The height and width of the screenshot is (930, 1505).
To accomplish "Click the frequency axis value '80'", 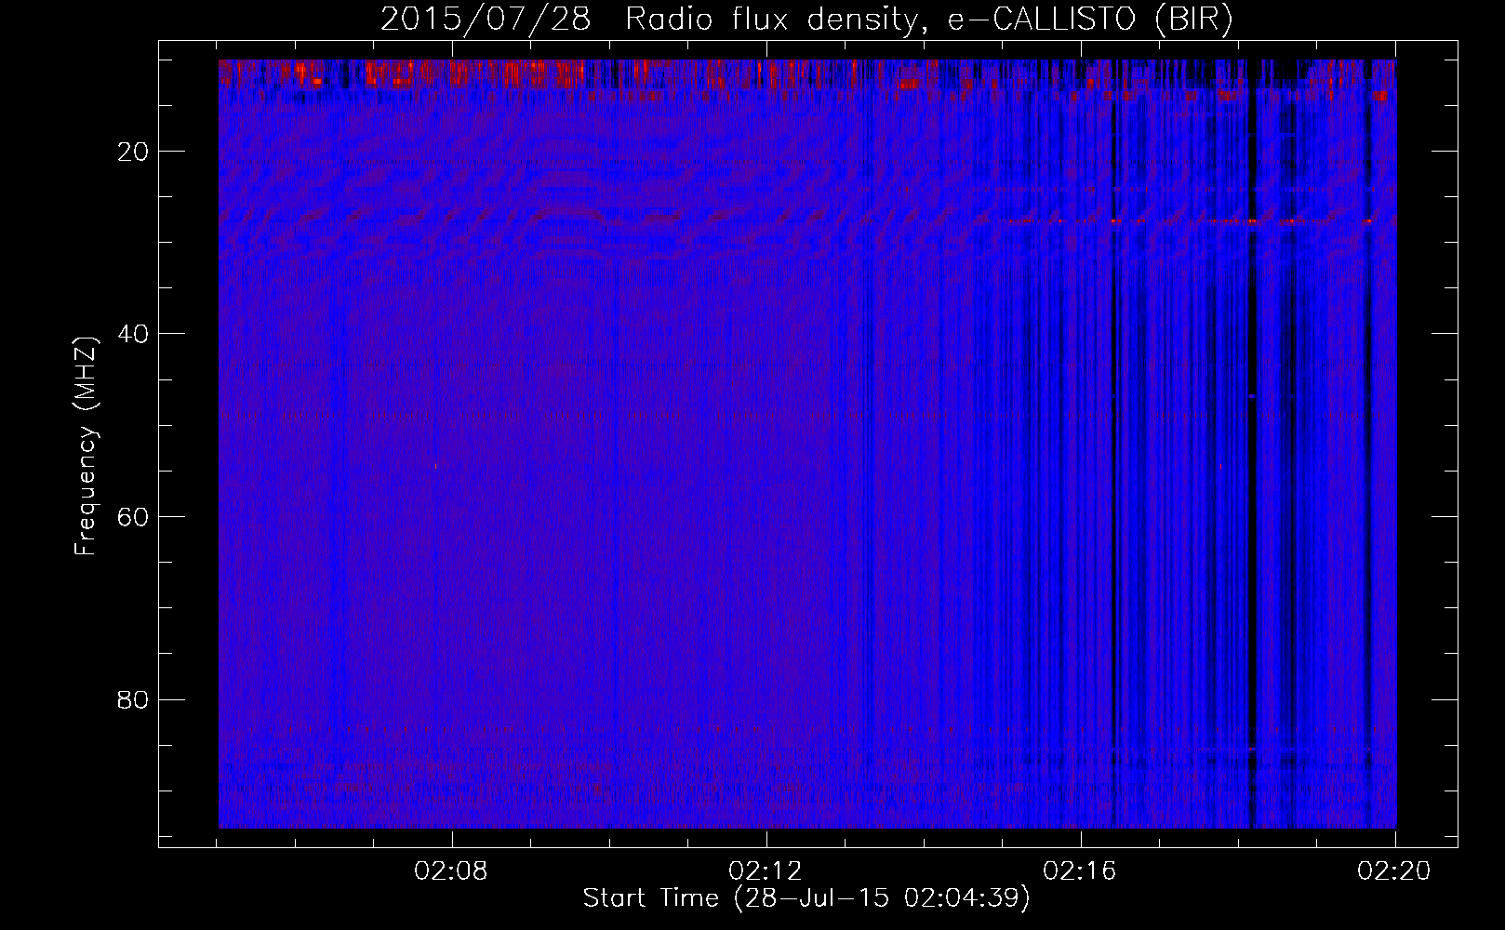I will pos(133,699).
